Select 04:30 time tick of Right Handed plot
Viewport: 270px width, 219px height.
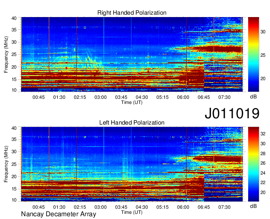click(x=142, y=97)
